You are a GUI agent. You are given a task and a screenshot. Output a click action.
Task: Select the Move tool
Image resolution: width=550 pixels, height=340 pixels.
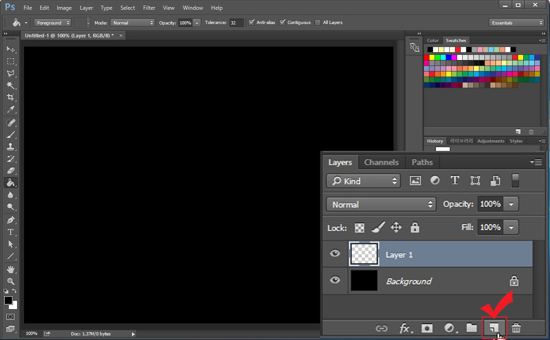(11, 49)
